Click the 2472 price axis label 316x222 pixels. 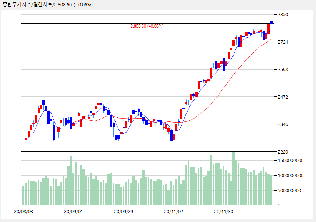283,97
